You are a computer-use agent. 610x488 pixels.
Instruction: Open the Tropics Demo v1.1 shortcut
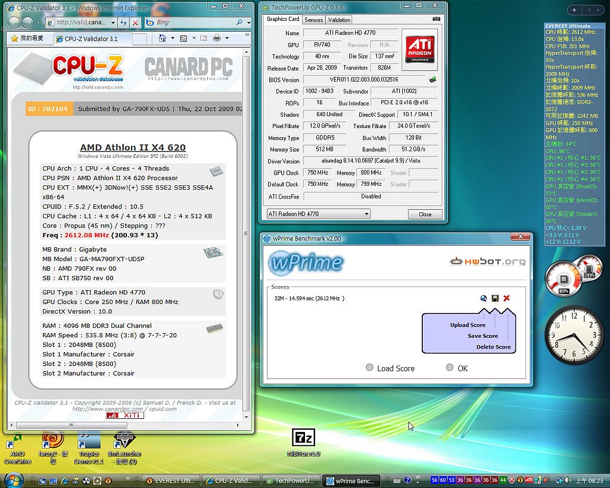tap(89, 449)
